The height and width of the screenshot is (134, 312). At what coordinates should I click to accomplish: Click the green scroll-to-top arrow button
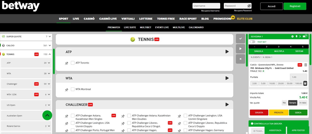(x=47, y=115)
